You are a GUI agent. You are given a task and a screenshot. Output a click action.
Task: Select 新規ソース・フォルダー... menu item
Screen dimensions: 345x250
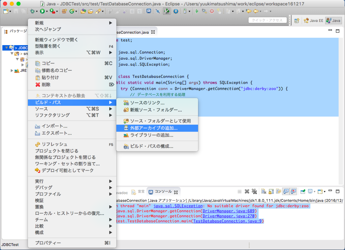tap(157, 110)
